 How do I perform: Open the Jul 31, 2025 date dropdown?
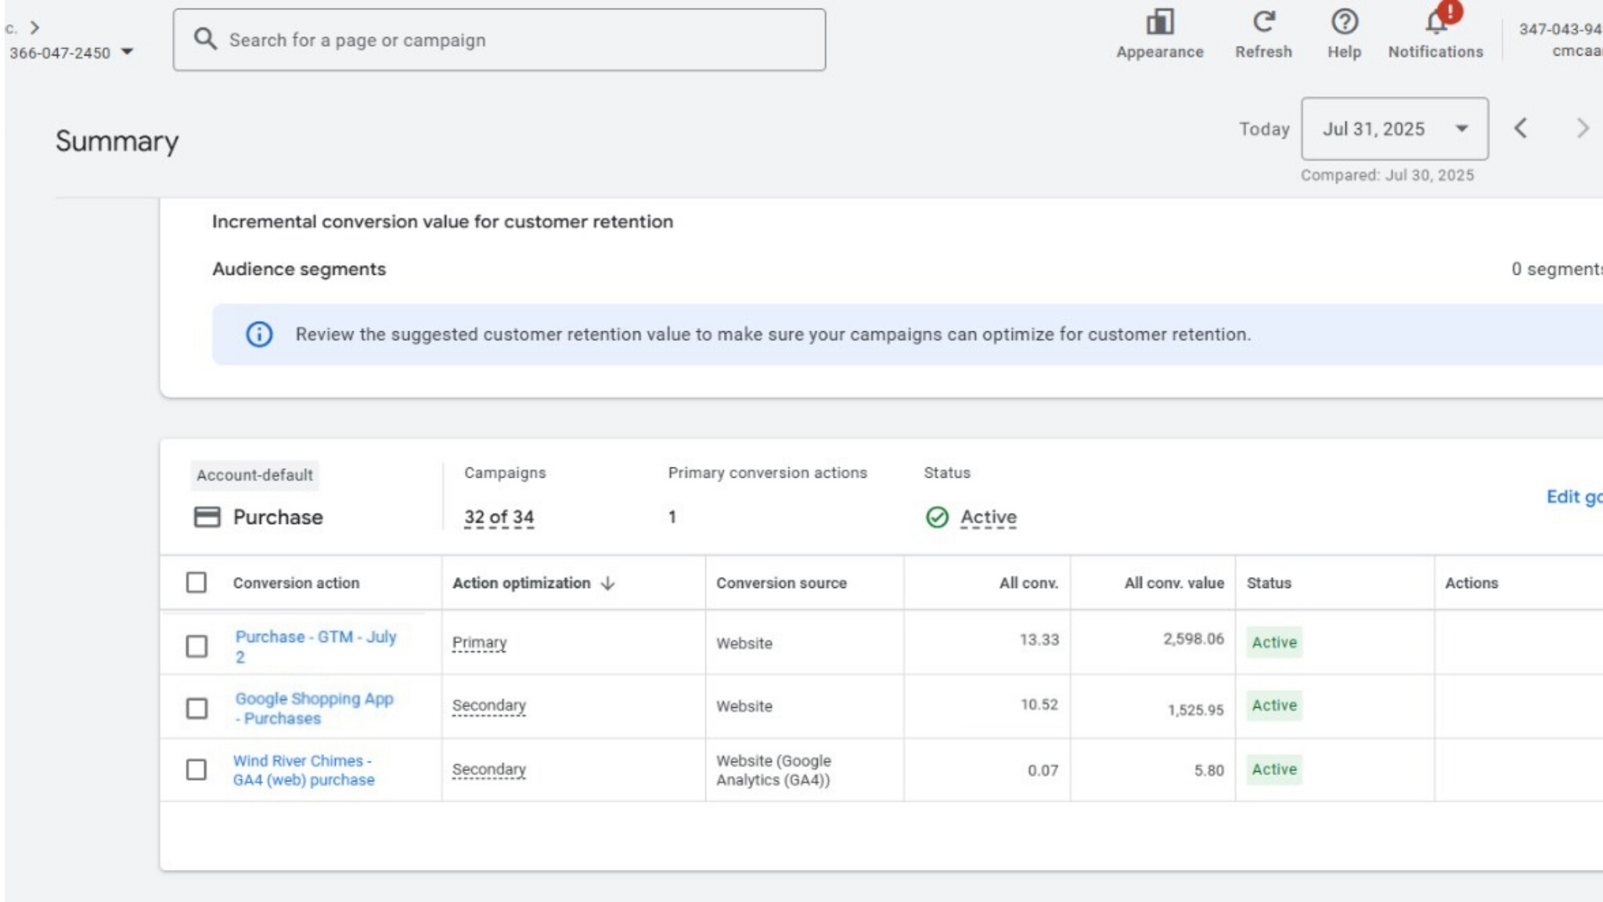coord(1394,129)
